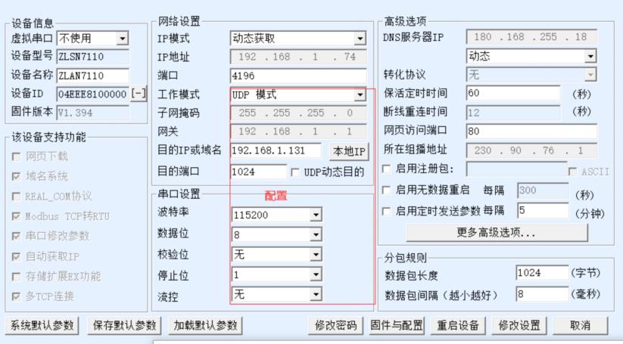Enable the UDP动态目的 checkbox
The height and width of the screenshot is (344, 623).
(296, 172)
